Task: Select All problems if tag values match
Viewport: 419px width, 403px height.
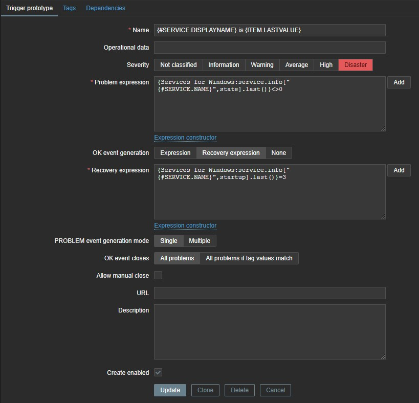Action: tap(249, 258)
